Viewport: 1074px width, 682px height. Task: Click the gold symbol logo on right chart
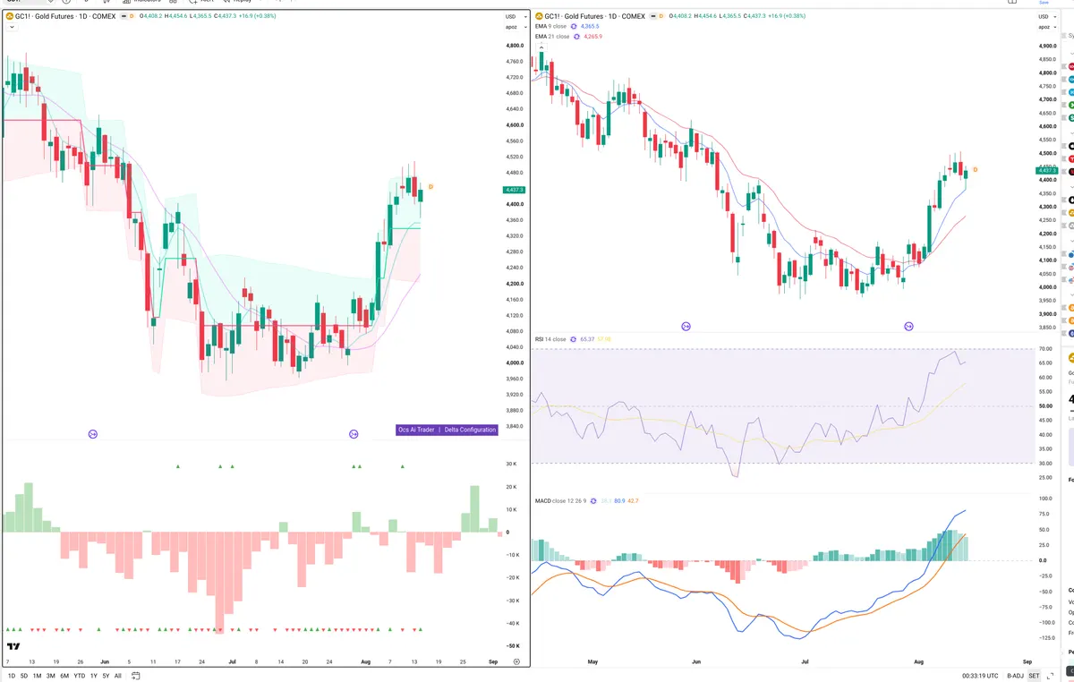tap(539, 16)
